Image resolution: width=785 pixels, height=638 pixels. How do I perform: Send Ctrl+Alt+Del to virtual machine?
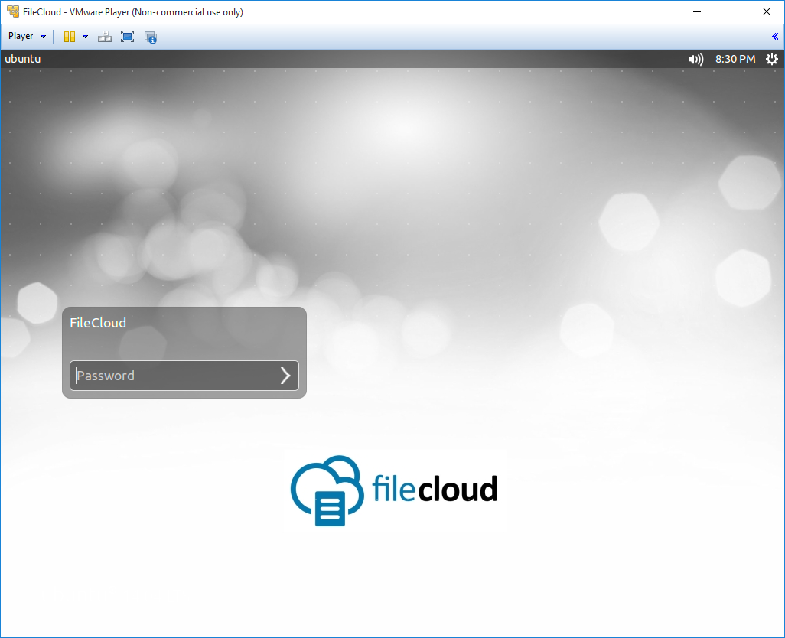click(105, 37)
